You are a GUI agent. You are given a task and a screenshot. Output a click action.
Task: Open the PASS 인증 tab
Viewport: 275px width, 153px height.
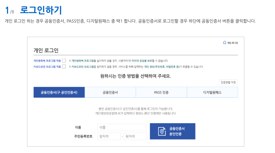tap(161, 92)
